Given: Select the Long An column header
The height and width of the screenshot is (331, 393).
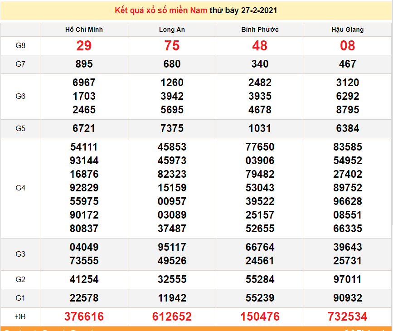Looking at the screenshot, I should tap(172, 29).
